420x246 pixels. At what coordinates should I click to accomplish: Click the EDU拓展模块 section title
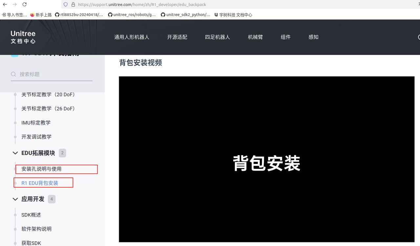tap(38, 153)
